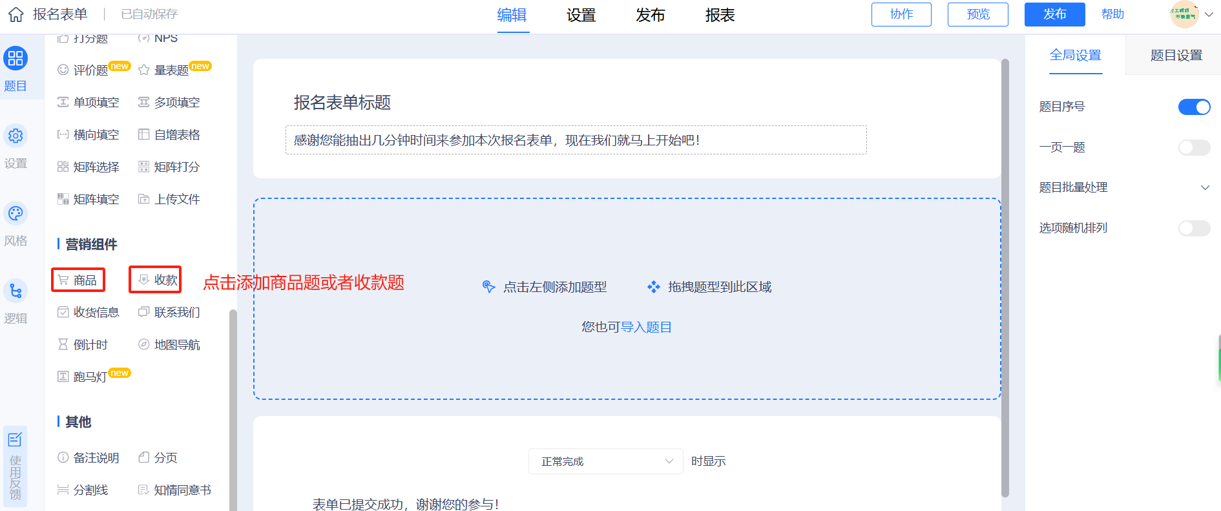The height and width of the screenshot is (511, 1221).
Task: Add a 矩阵打分 question
Action: pos(169,167)
